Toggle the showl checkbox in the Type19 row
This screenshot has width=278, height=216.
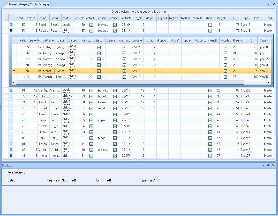click(210, 31)
